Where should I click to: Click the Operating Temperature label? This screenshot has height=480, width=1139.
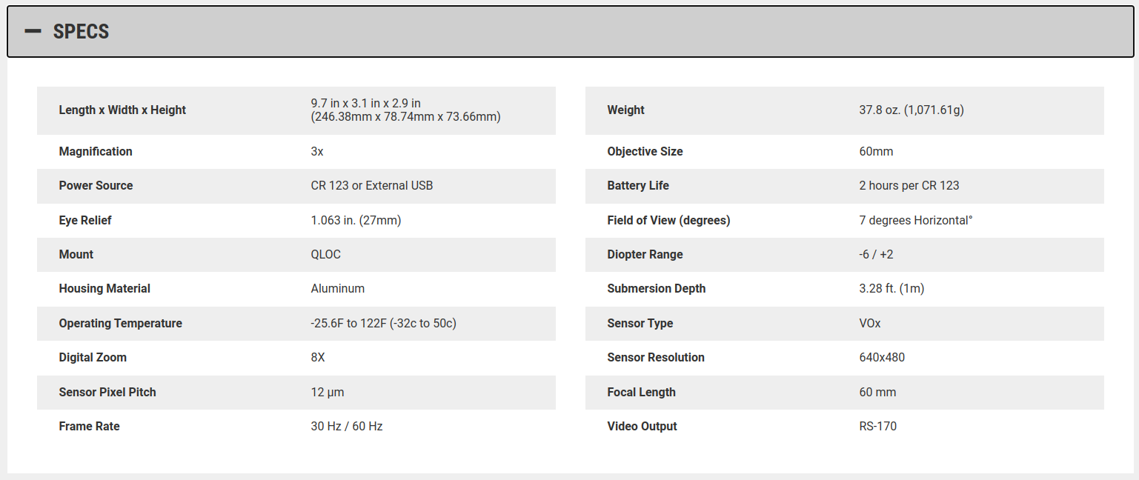[x=120, y=324]
